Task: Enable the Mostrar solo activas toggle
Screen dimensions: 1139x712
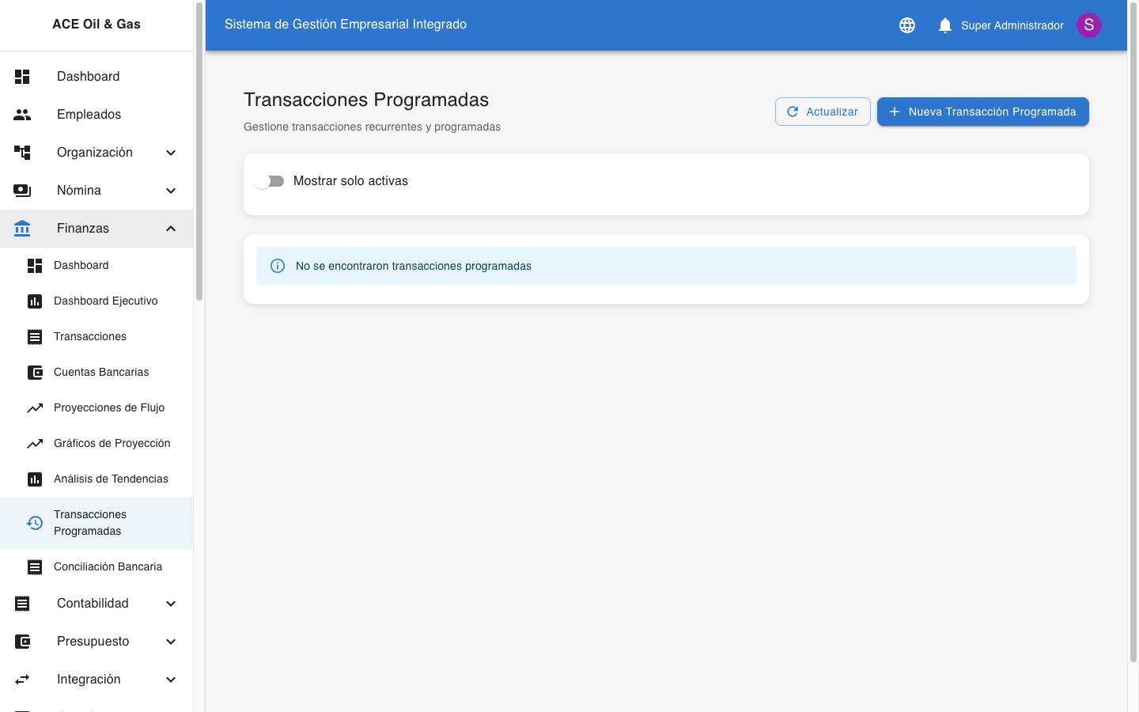Action: (x=270, y=180)
